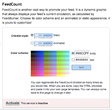
Task: Select the Static chicklet style radio button
Action: click(x=32, y=35)
